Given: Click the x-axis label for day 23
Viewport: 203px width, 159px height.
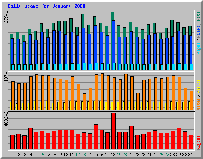Looking at the screenshot, I should coord(143,155).
